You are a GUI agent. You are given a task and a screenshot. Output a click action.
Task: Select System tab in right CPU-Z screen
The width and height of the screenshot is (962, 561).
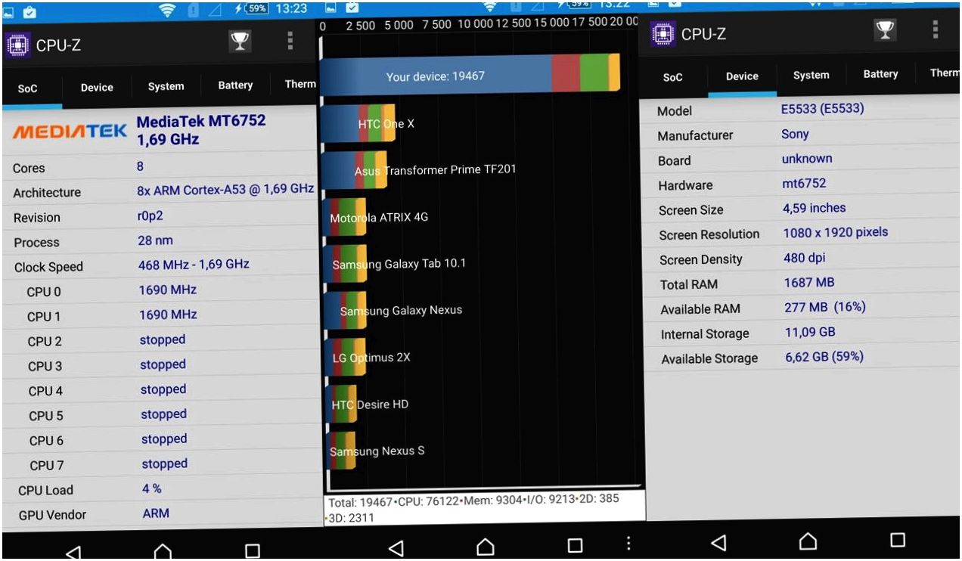click(x=811, y=75)
